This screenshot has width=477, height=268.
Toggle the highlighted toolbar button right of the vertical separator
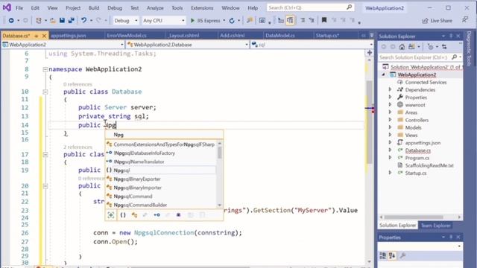(290, 20)
